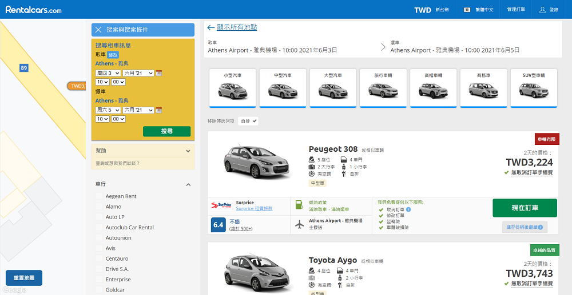Open the return day dropdown 周六 5
Viewport: 572px width, 295px height.
pyautogui.click(x=108, y=110)
